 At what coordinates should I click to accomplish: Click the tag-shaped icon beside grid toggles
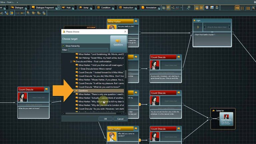[x=207, y=8]
